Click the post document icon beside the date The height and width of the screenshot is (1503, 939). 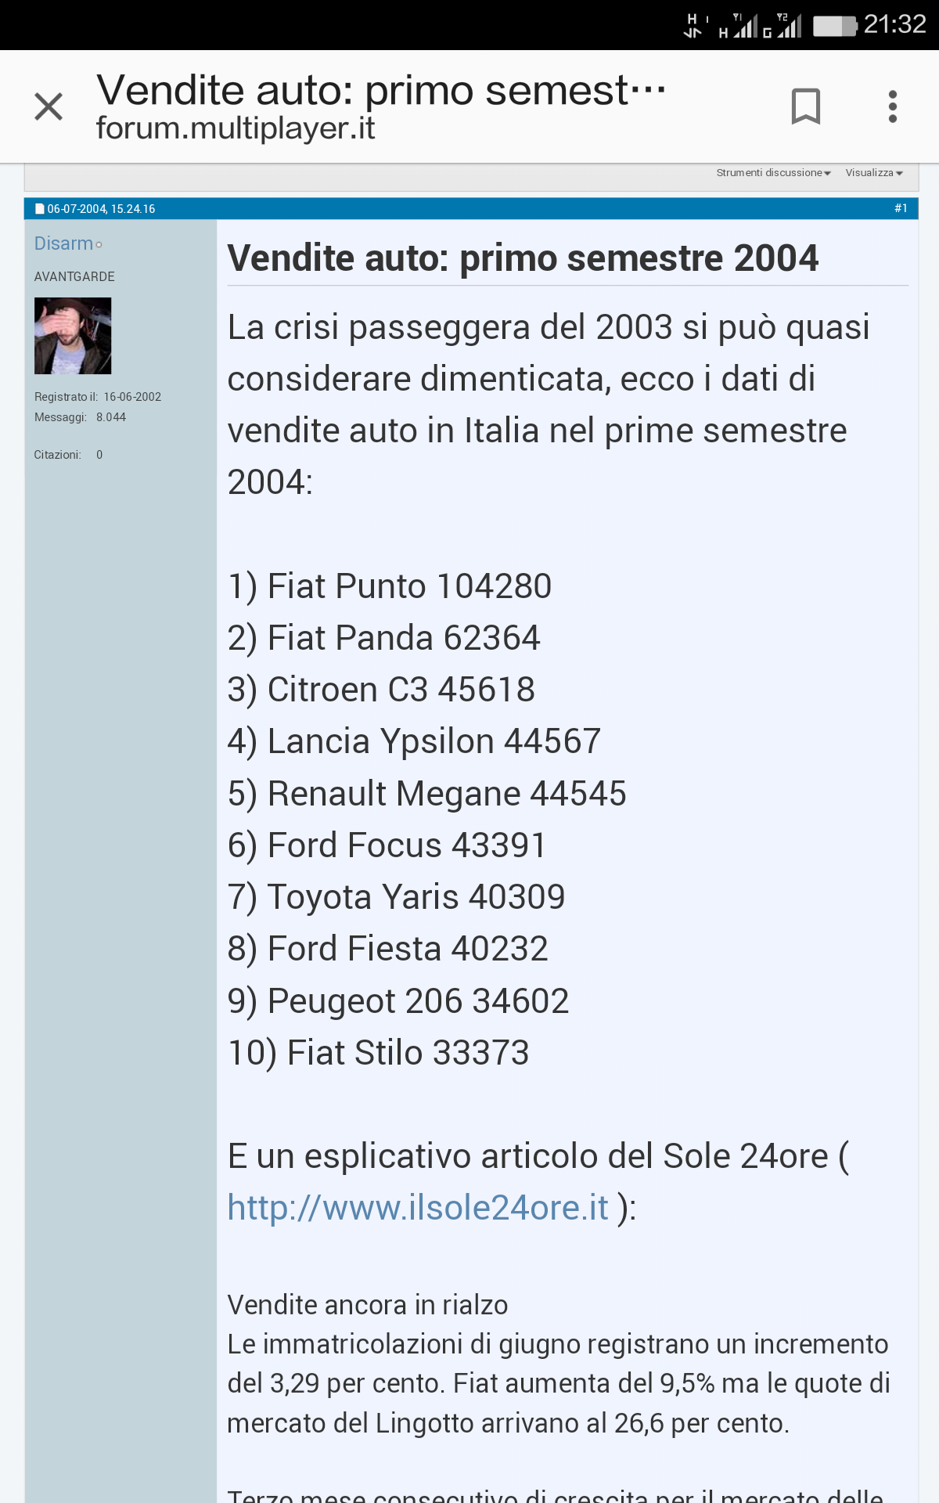click(40, 209)
